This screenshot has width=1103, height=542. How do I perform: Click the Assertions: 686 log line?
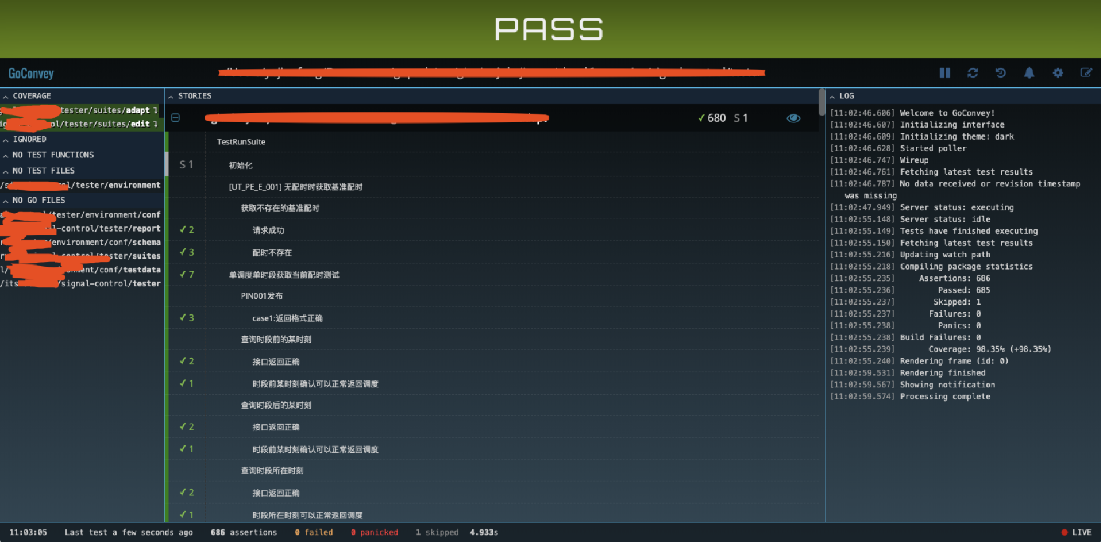pyautogui.click(x=910, y=279)
